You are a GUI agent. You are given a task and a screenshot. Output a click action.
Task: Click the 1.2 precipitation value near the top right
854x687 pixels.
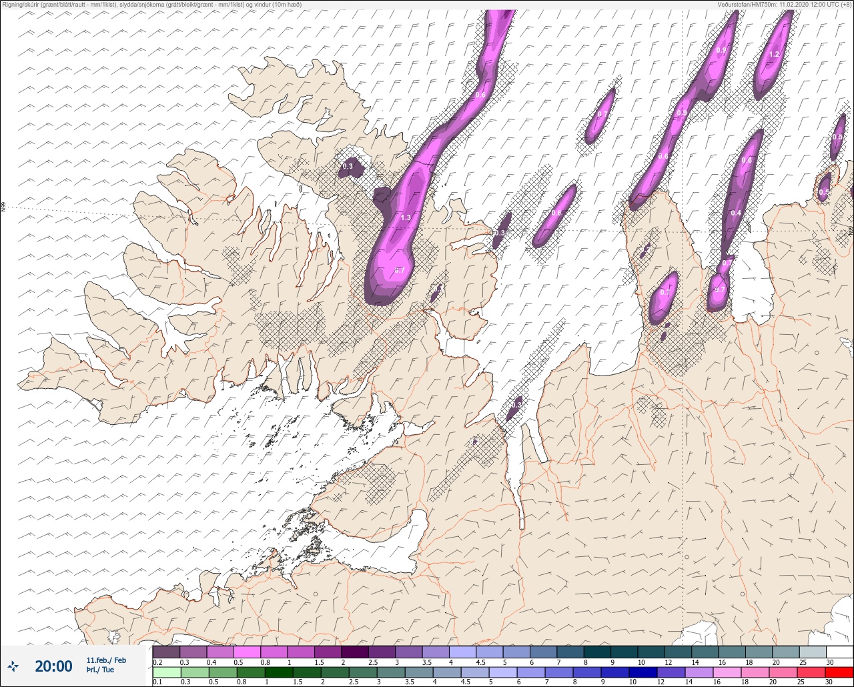point(775,54)
